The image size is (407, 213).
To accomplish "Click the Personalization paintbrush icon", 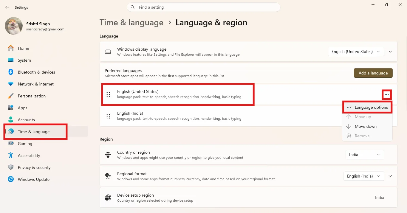I will coord(11,96).
